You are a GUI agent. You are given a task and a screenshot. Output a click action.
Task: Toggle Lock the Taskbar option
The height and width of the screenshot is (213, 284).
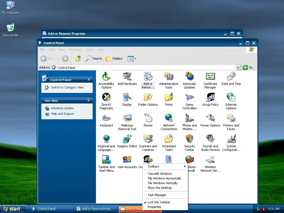[165, 202]
